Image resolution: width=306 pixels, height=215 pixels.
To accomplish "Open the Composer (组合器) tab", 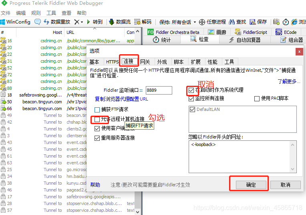I will pos(292,40).
